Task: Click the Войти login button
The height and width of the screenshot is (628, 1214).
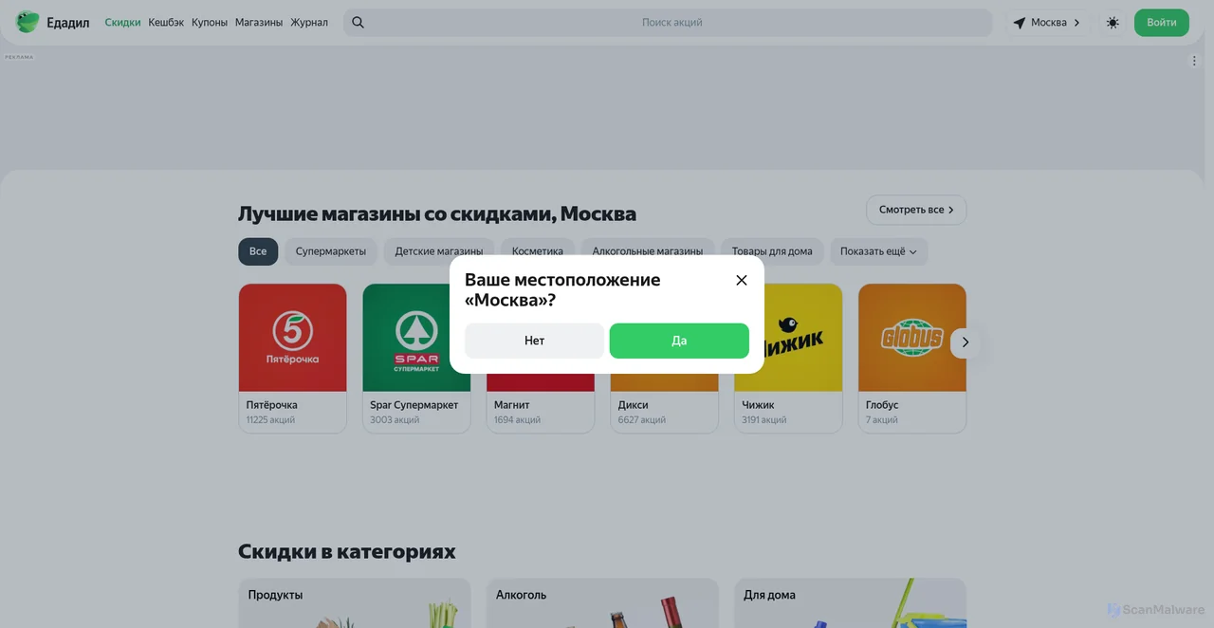Action: coord(1161,23)
